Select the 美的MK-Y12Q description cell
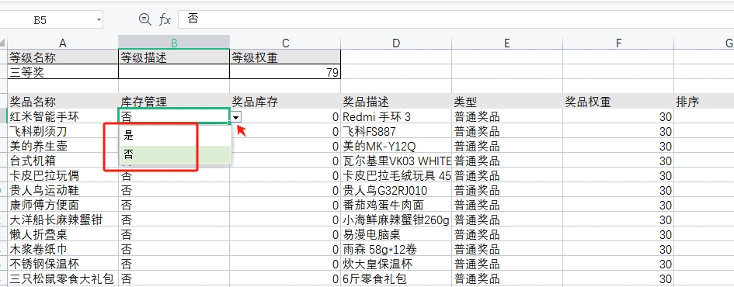This screenshot has height=287, width=734. coord(396,146)
